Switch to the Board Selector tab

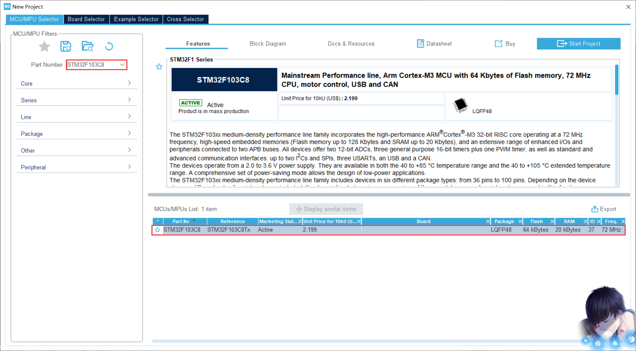(x=86, y=19)
